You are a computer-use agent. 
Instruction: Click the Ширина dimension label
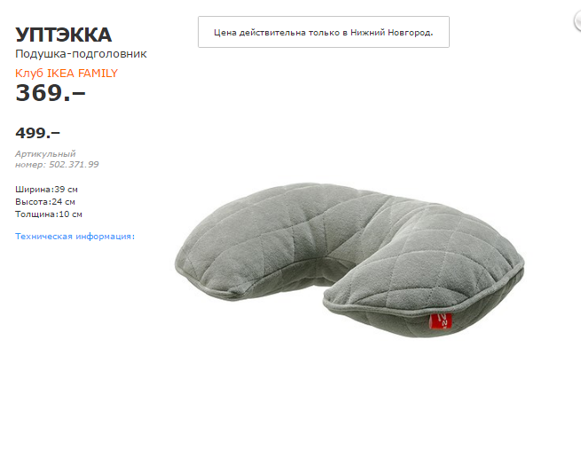(33, 190)
